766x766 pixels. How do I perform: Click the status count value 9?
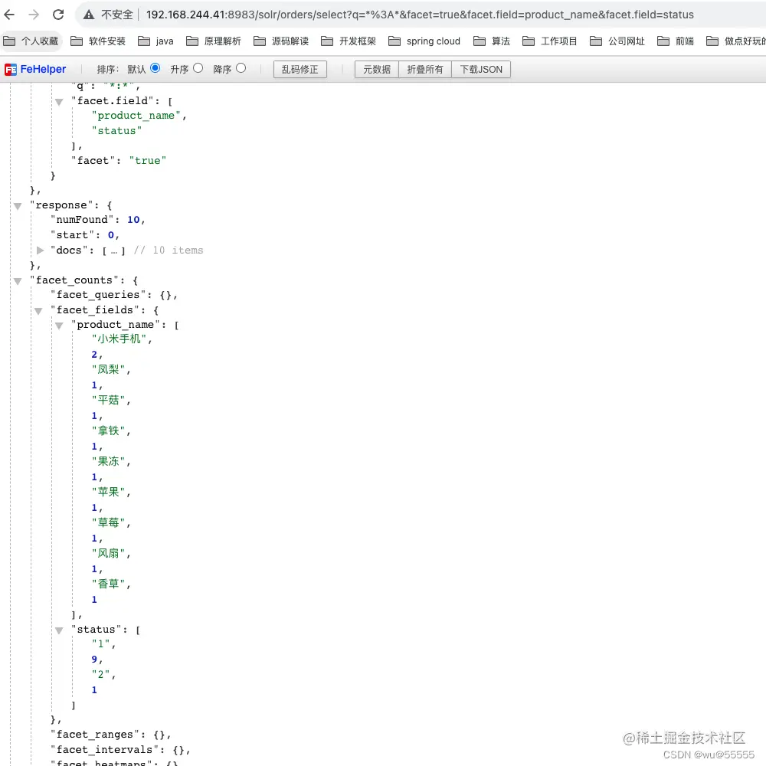(94, 660)
